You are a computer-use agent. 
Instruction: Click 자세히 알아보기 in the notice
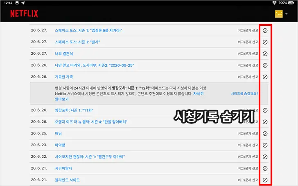(199, 94)
